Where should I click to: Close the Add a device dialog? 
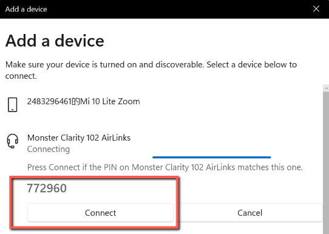tap(316, 9)
